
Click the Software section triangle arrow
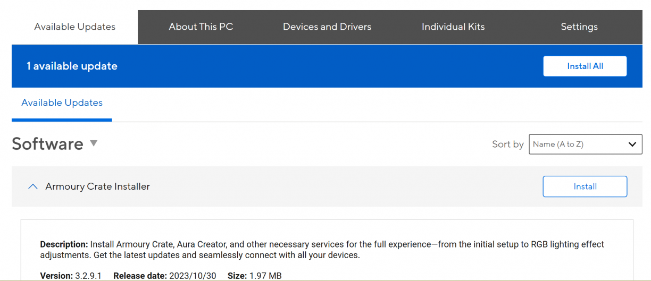pyautogui.click(x=94, y=143)
